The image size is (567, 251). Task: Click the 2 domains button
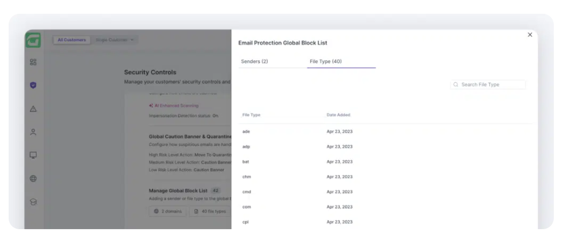coord(168,211)
